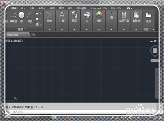
Task: Expand the 圆 circle options arrow
Action: click(21, 24)
